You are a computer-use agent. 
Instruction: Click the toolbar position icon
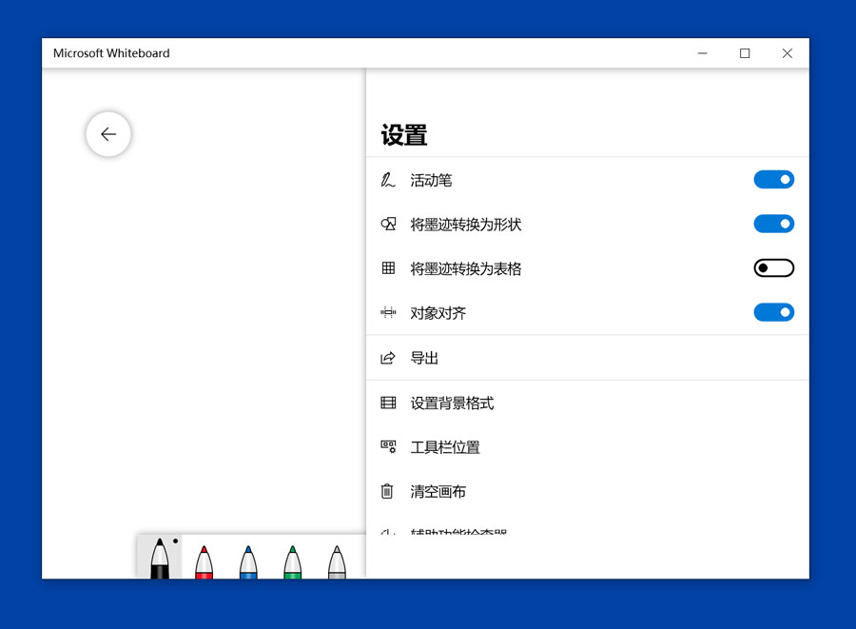388,446
